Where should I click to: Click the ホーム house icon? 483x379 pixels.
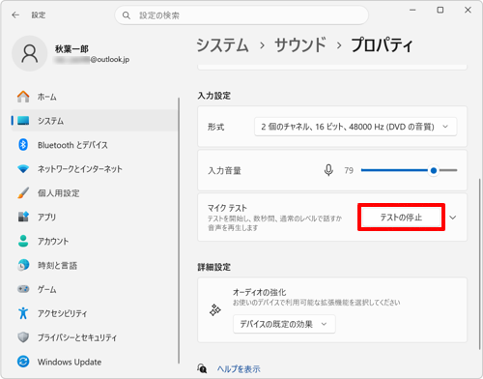pyautogui.click(x=23, y=97)
